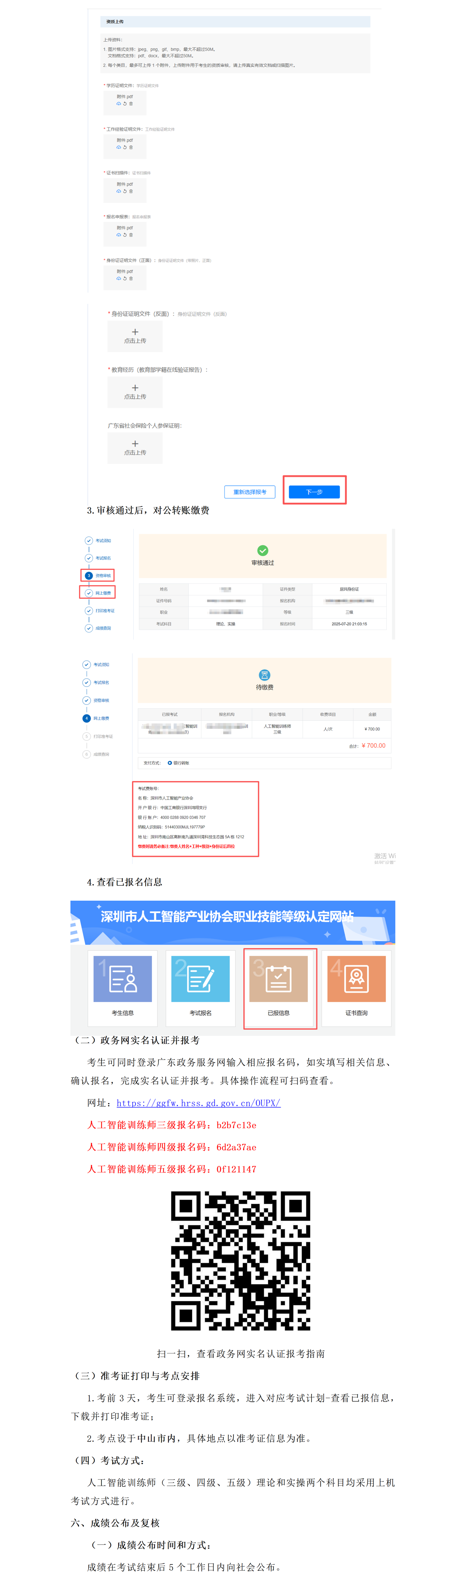Open the 已报信息 tile

click(279, 988)
